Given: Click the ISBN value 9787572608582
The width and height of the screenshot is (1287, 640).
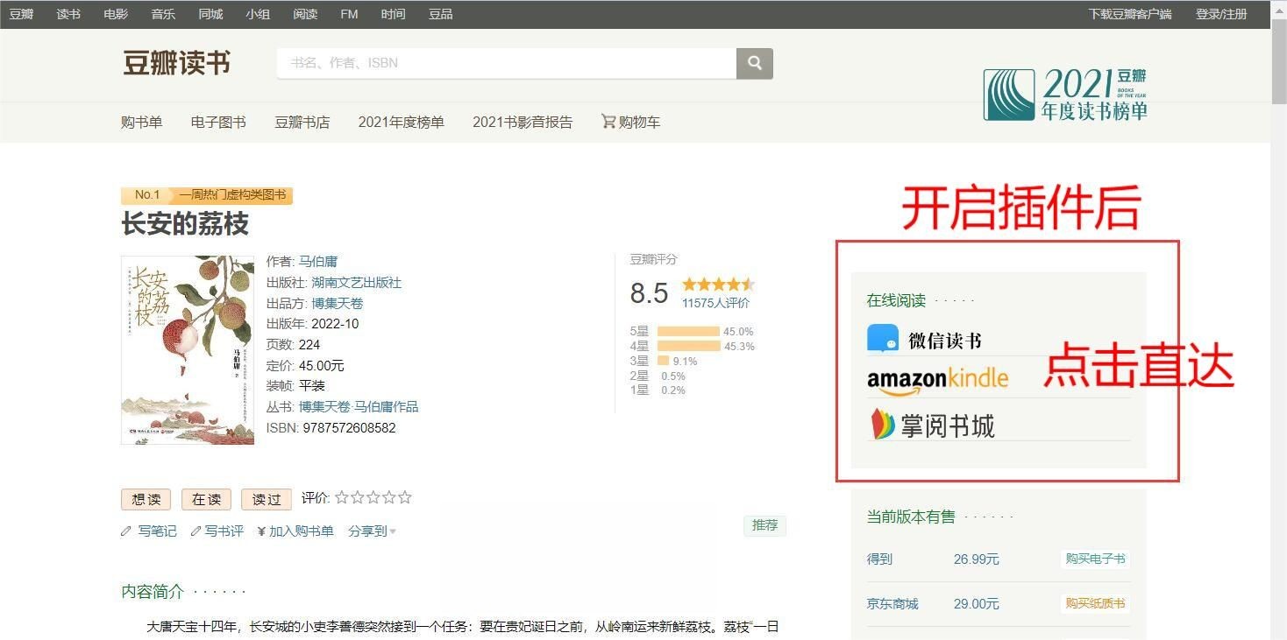Looking at the screenshot, I should (x=349, y=428).
